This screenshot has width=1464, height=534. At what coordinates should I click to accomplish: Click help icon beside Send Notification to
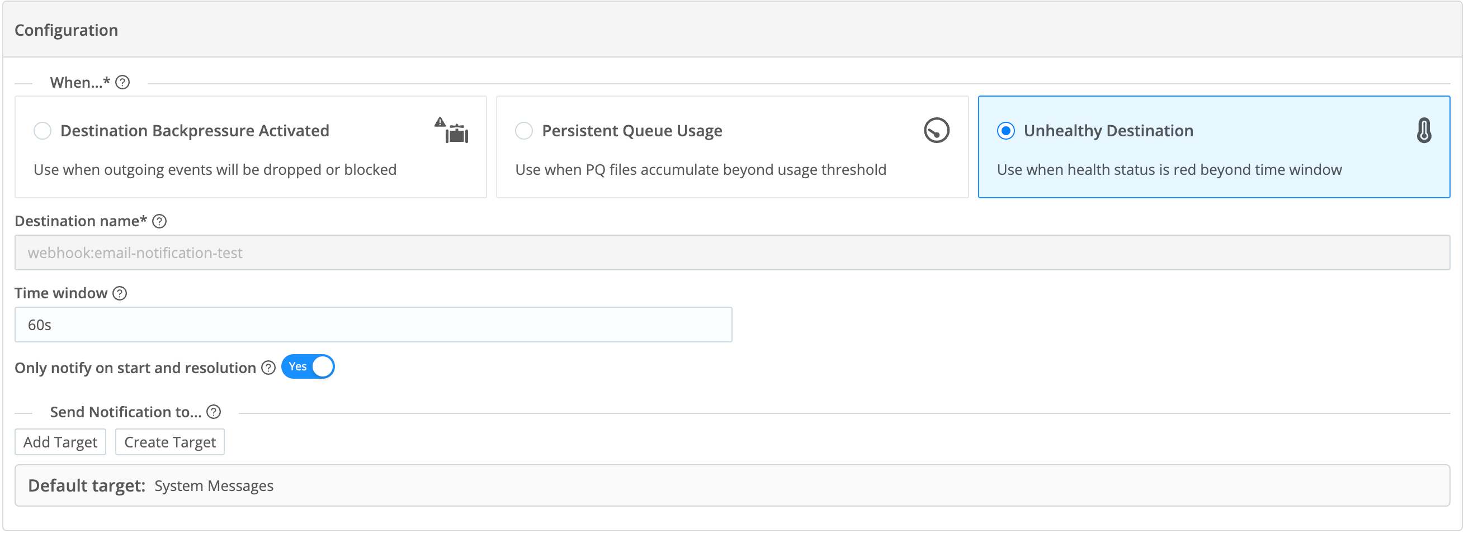click(214, 412)
